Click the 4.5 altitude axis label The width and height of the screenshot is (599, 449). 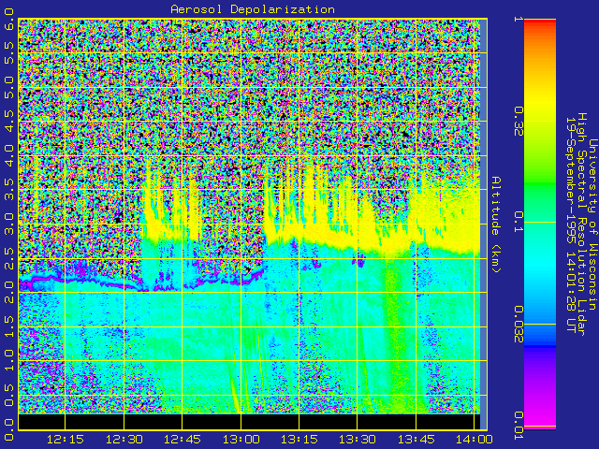pyautogui.click(x=8, y=122)
